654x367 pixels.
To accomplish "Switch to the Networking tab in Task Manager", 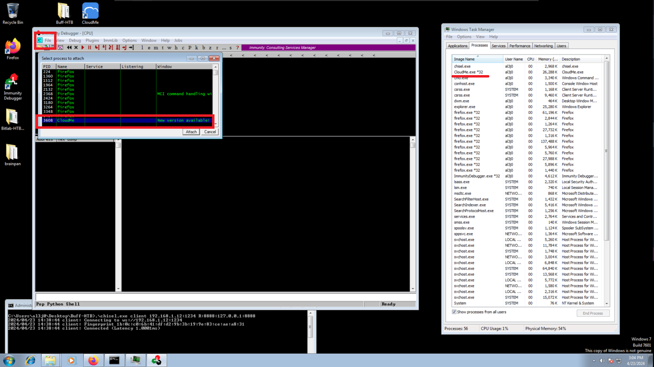I will (543, 46).
